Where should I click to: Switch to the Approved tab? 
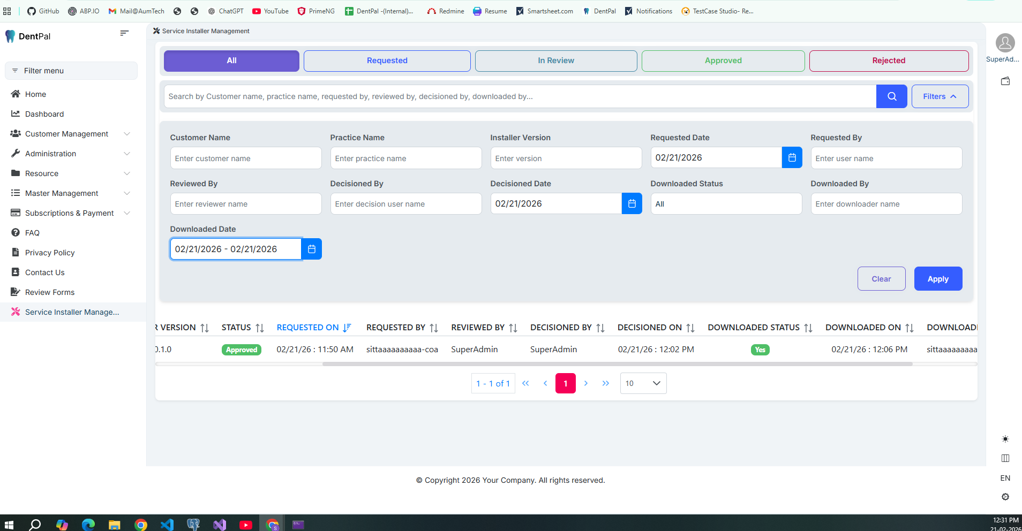(x=723, y=60)
